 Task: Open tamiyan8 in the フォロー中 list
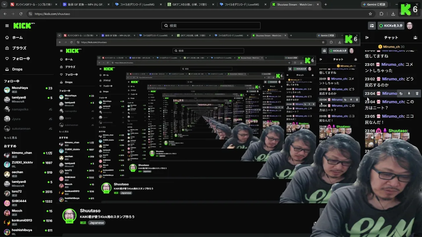[28, 99]
